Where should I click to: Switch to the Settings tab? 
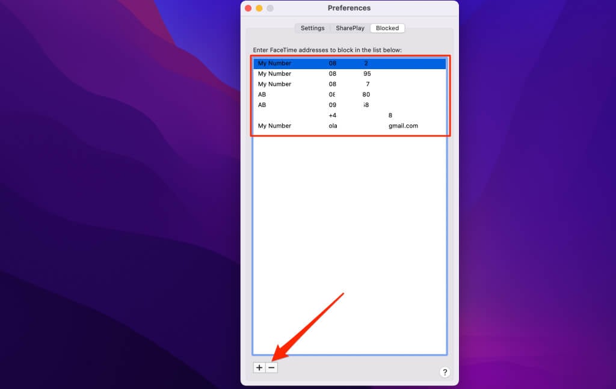click(x=313, y=28)
